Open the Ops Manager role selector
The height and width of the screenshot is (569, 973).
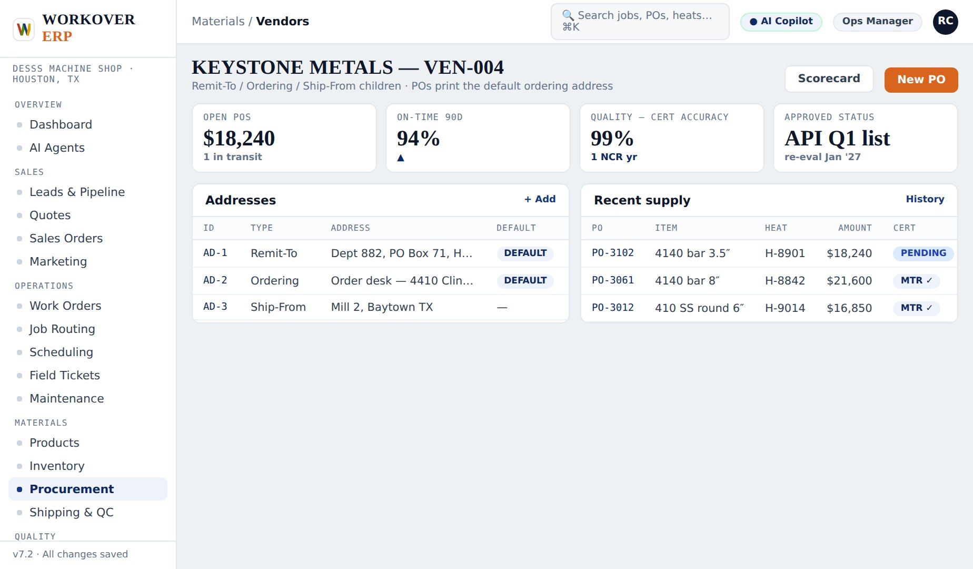pos(877,22)
